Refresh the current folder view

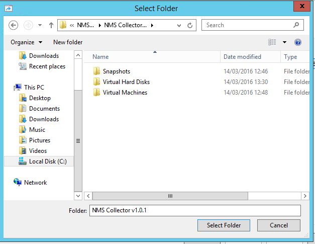(190, 25)
